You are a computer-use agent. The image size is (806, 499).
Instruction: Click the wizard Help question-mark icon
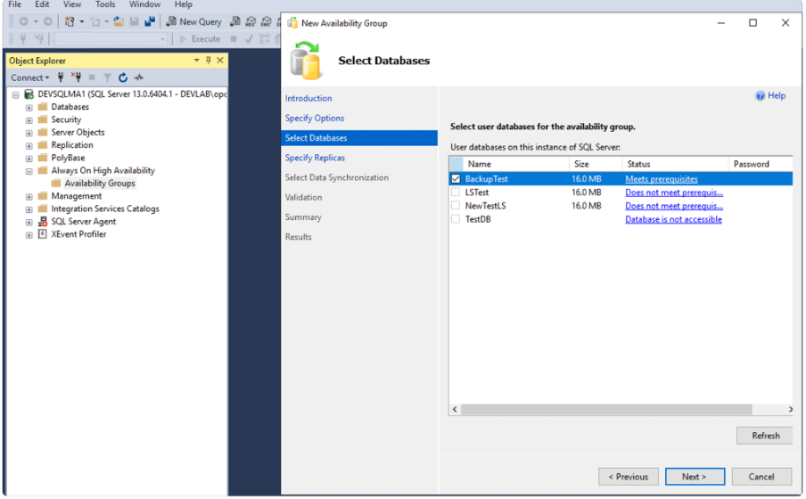coord(760,96)
